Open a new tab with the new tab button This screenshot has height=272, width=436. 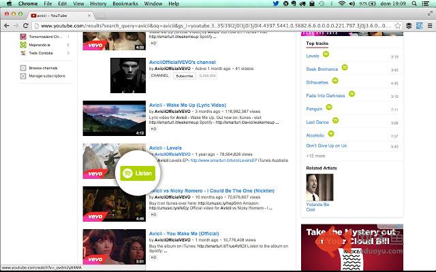point(101,16)
